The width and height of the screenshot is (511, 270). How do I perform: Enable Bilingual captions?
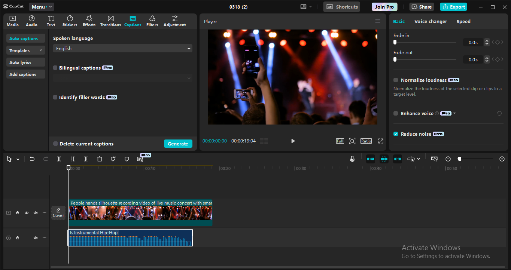pyautogui.click(x=55, y=68)
